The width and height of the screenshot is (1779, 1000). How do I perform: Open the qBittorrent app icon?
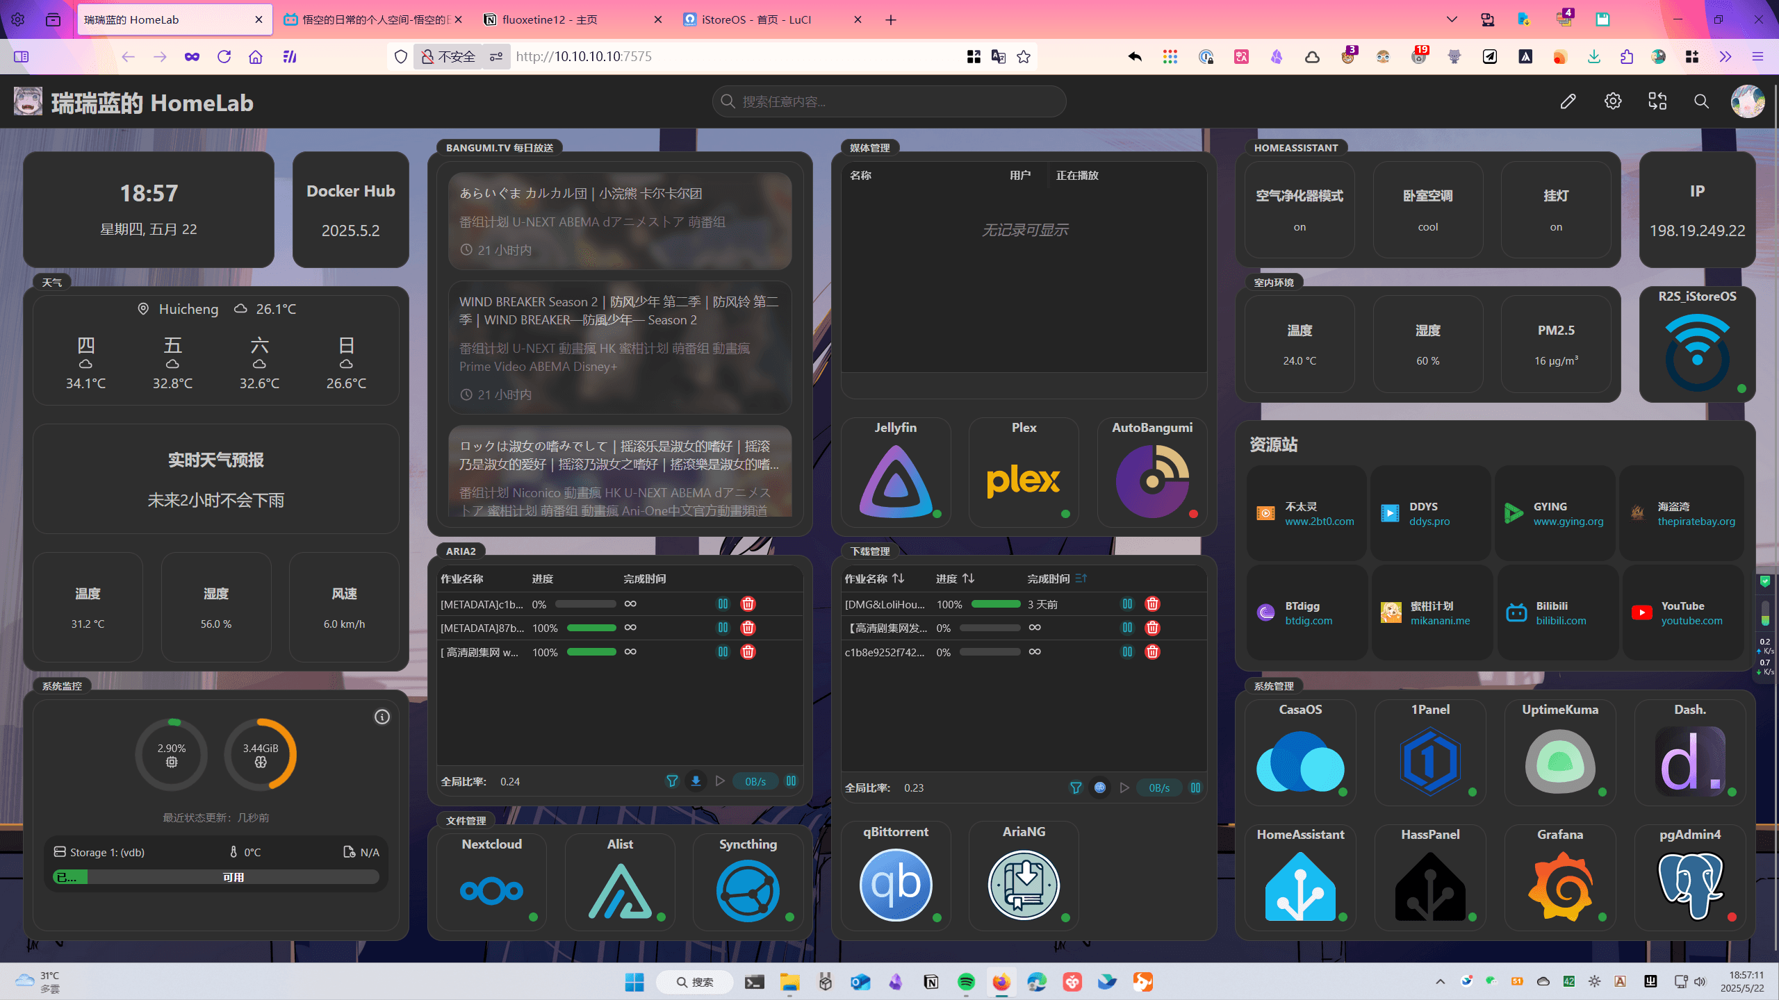point(895,885)
